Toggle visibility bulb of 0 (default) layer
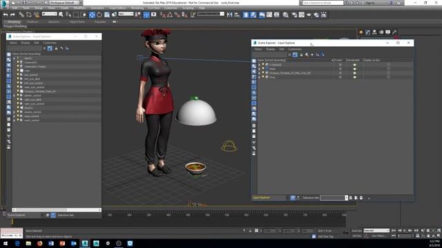Image resolution: width=442 pixels, height=248 pixels. tap(263, 64)
